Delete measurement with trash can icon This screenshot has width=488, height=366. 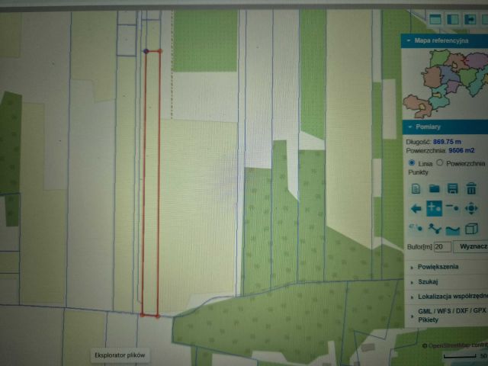(x=471, y=188)
